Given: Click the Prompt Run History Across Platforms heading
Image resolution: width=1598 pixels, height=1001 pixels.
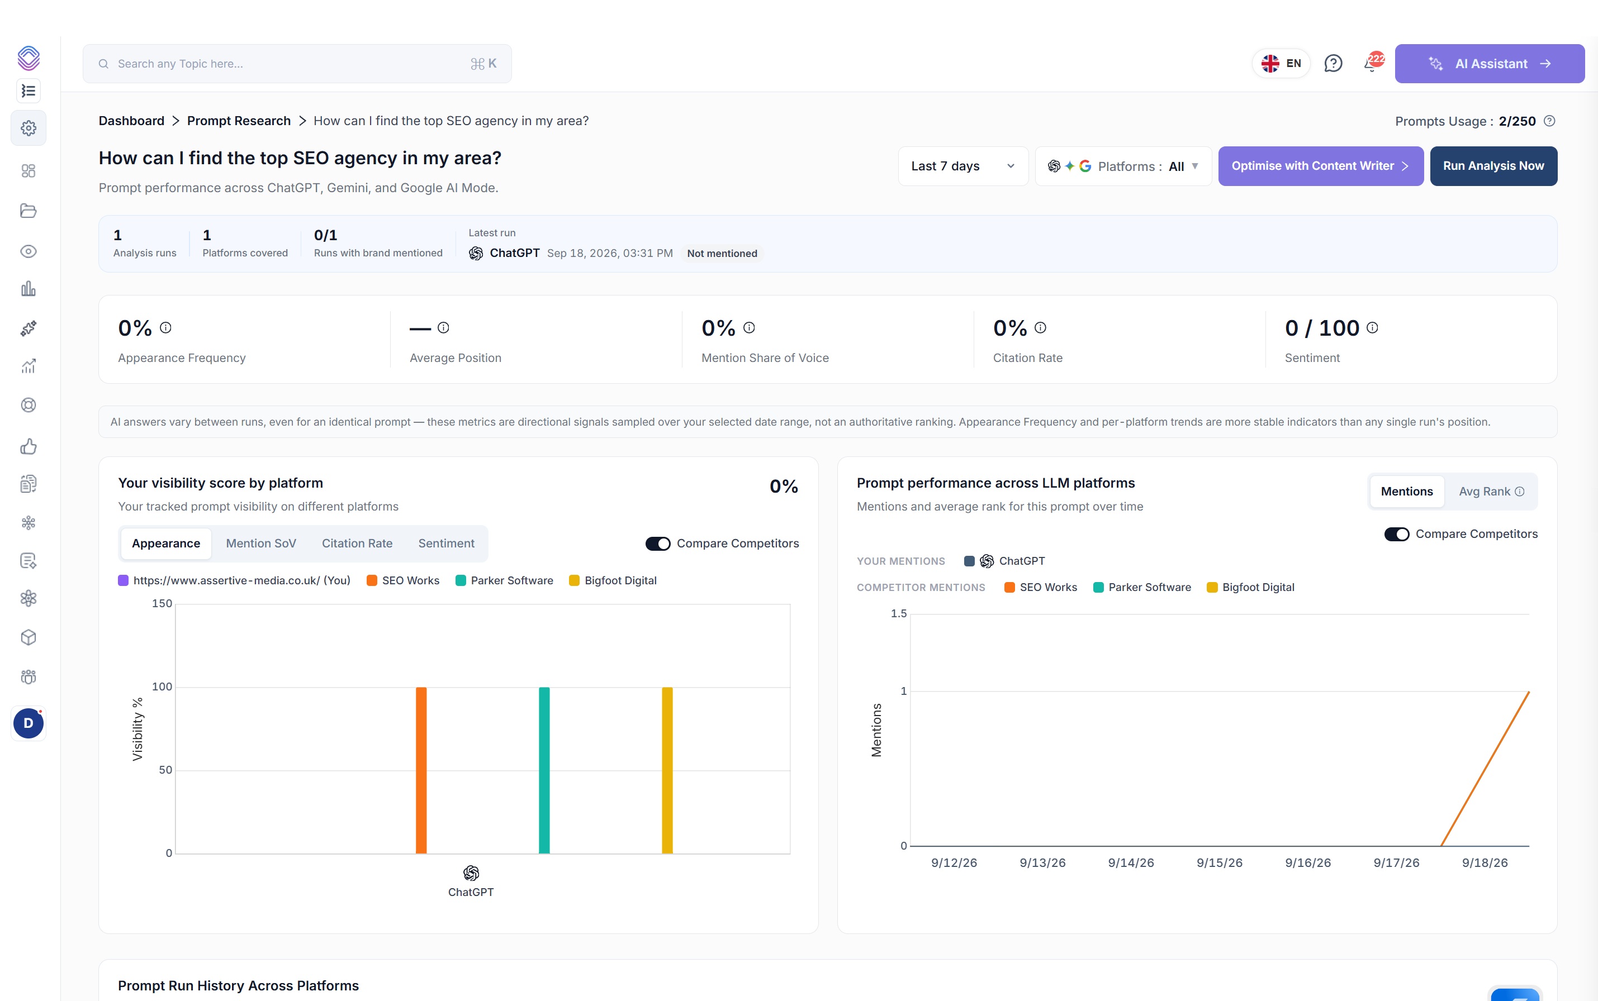Looking at the screenshot, I should 239,986.
